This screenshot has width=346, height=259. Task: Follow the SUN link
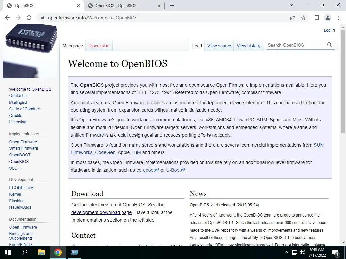tap(318, 145)
